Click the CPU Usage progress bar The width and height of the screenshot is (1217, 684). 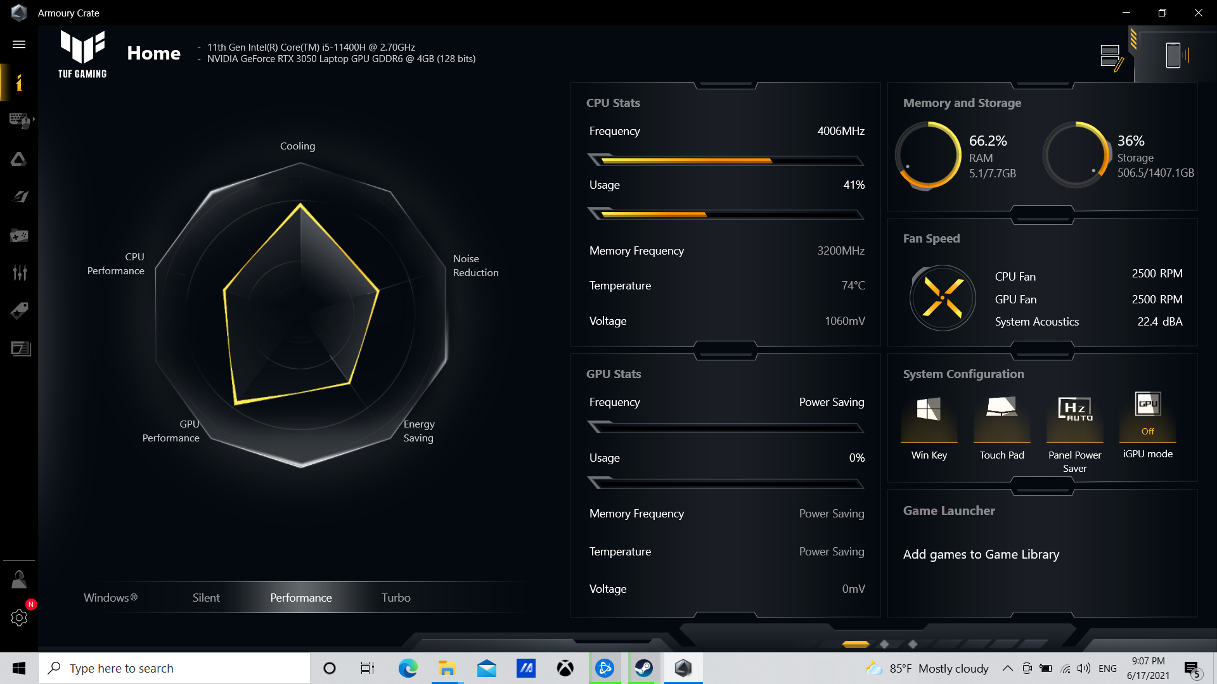(726, 214)
